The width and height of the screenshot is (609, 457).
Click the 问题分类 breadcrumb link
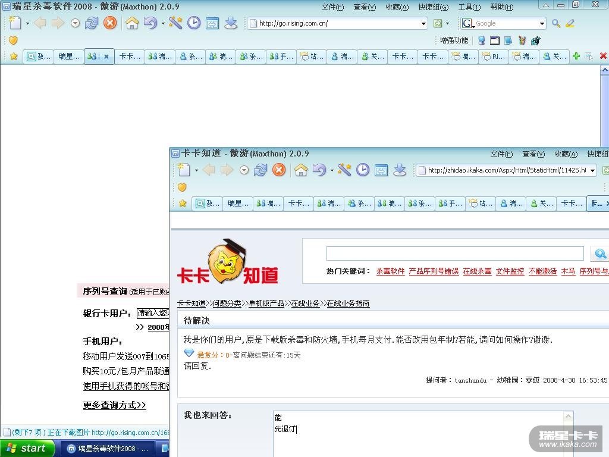coord(227,303)
